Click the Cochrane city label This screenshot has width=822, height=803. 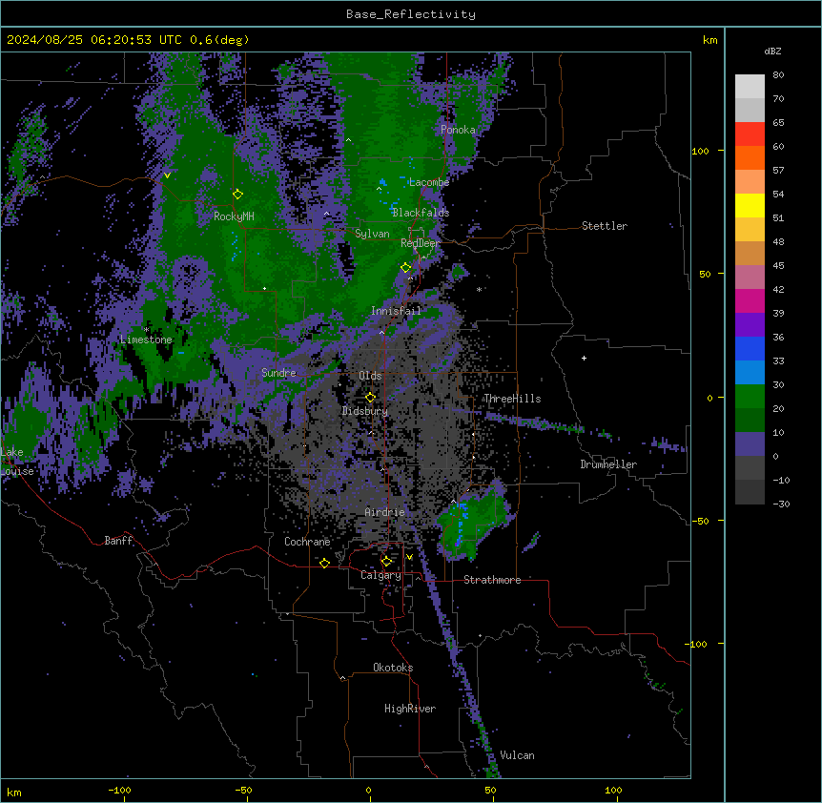[307, 542]
